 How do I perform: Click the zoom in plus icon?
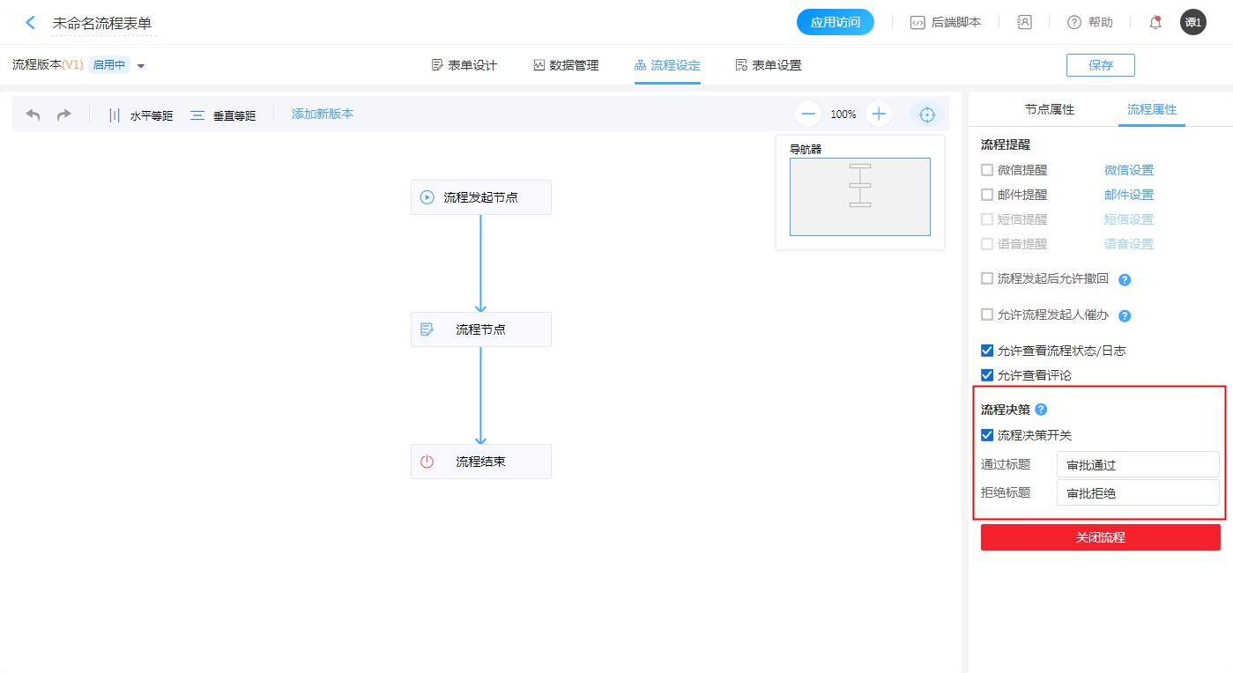pos(879,114)
